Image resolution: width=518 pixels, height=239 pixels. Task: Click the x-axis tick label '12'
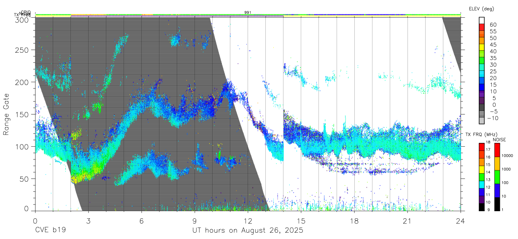coord(248,220)
